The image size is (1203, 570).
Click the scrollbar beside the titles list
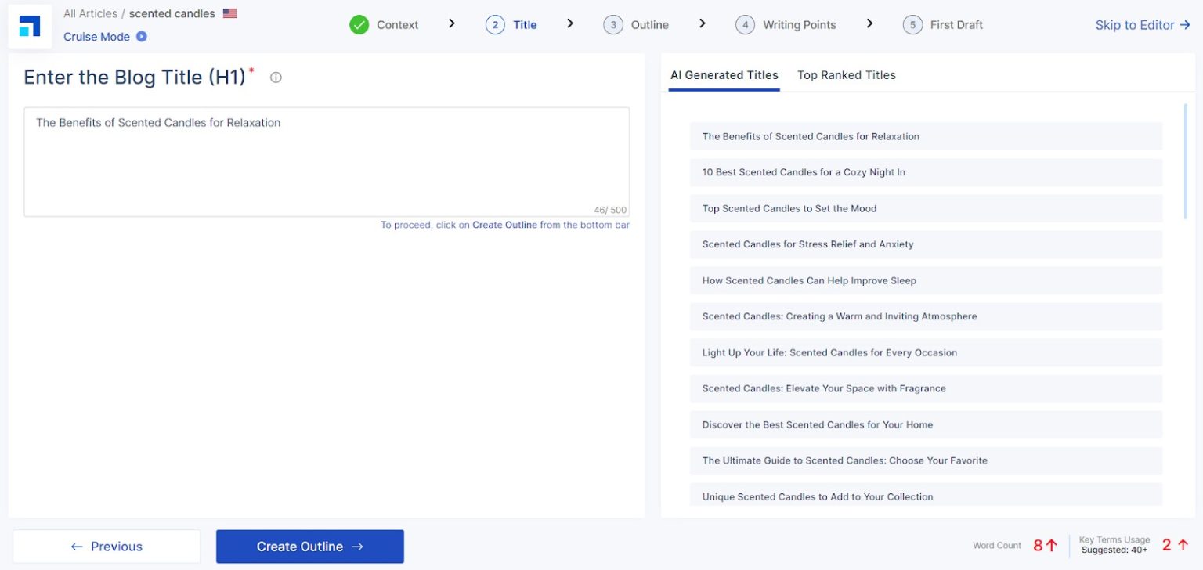[x=1187, y=157]
